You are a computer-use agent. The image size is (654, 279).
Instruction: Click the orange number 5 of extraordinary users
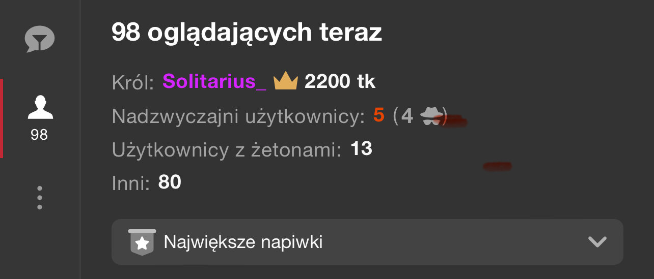coord(378,115)
